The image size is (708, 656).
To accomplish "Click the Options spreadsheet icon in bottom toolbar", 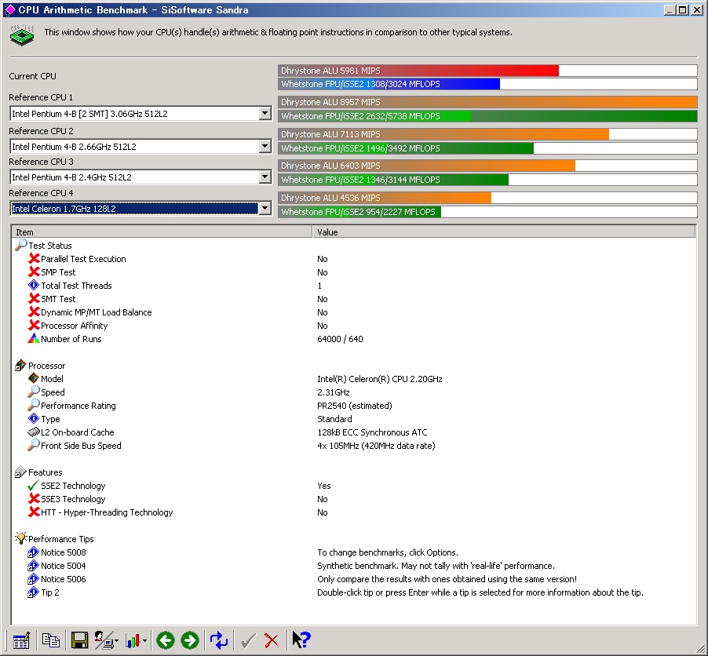I will (x=20, y=640).
